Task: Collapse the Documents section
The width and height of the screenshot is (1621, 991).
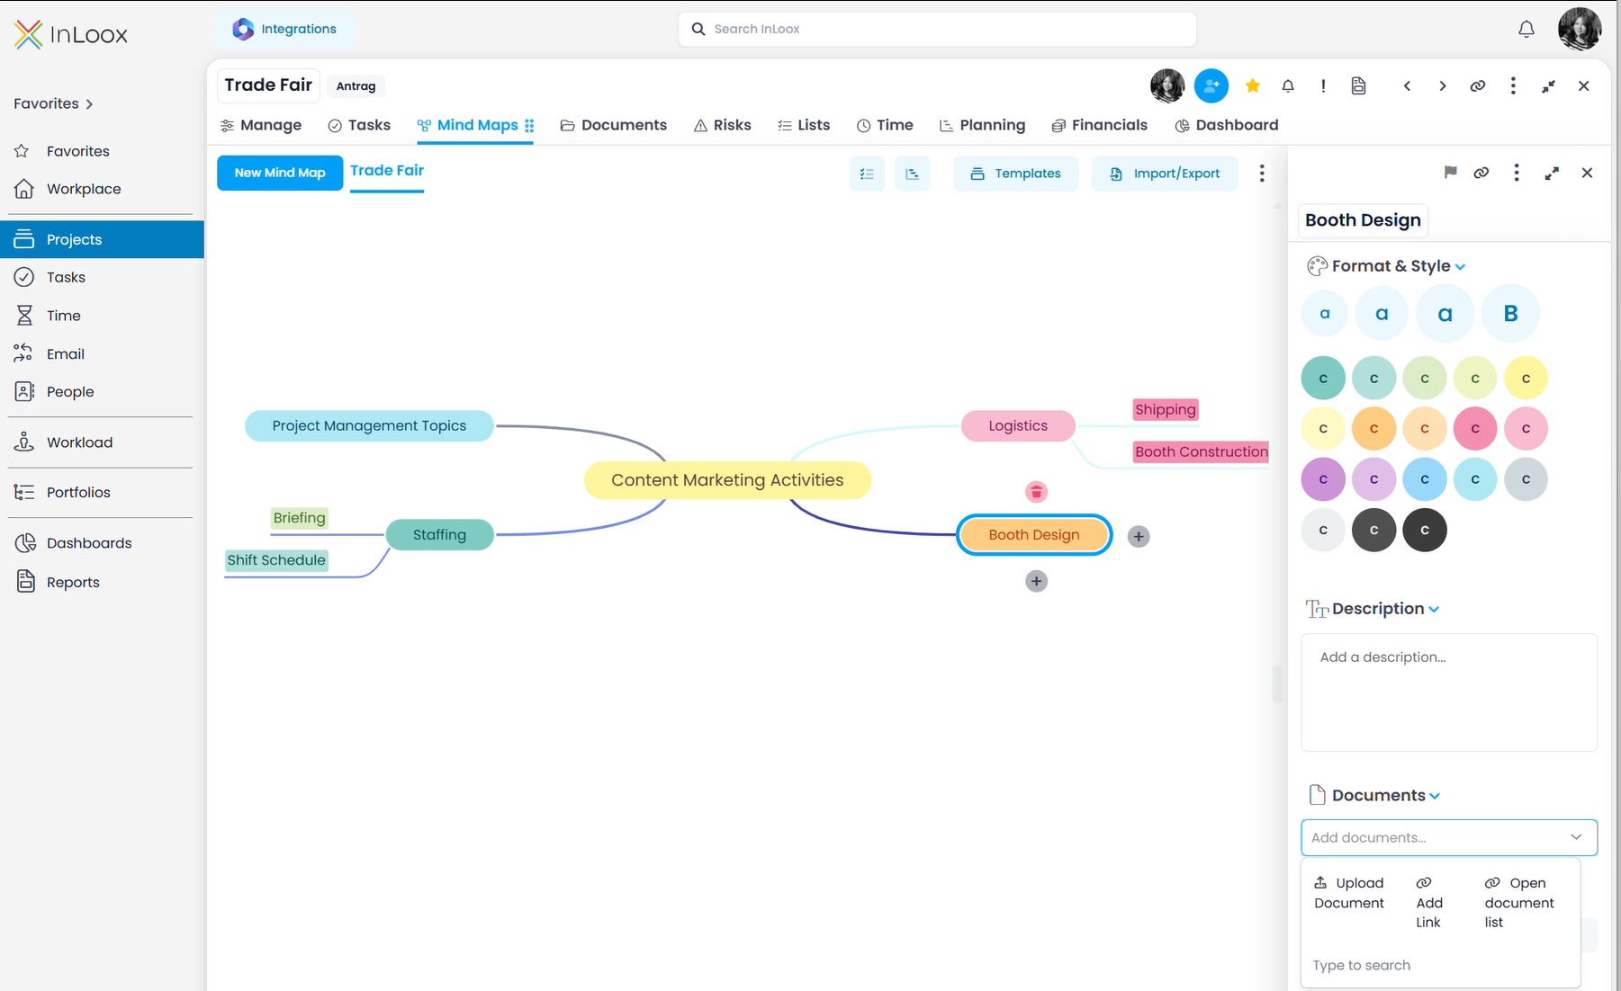Action: (1435, 797)
